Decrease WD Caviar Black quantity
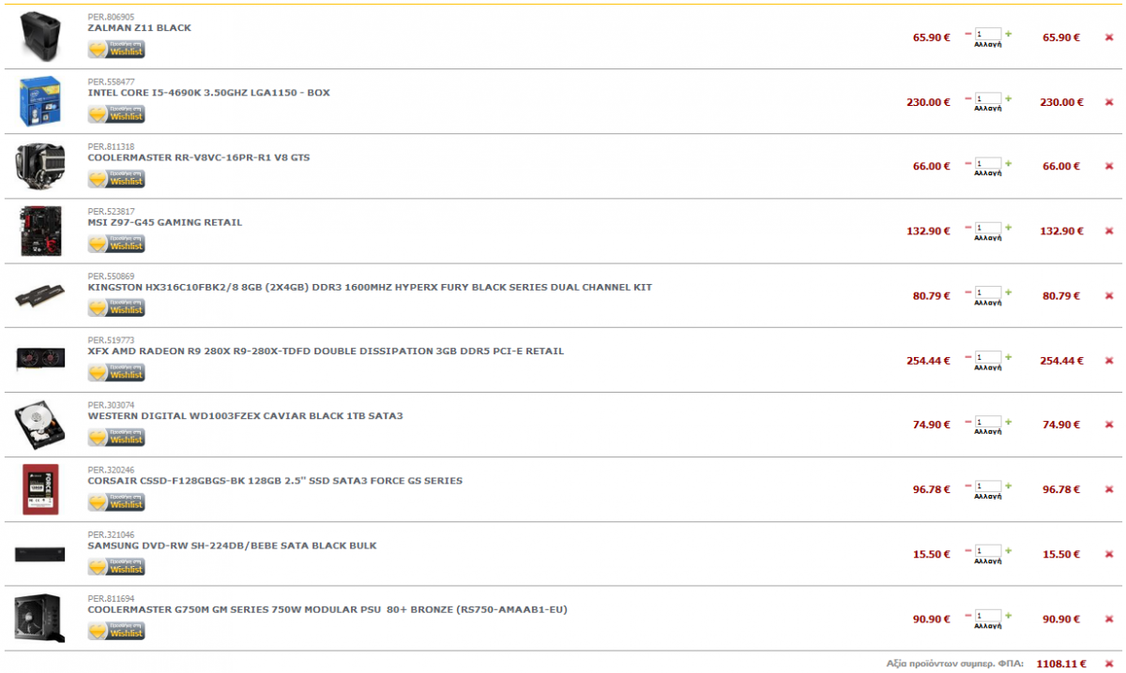The height and width of the screenshot is (673, 1126). click(968, 421)
